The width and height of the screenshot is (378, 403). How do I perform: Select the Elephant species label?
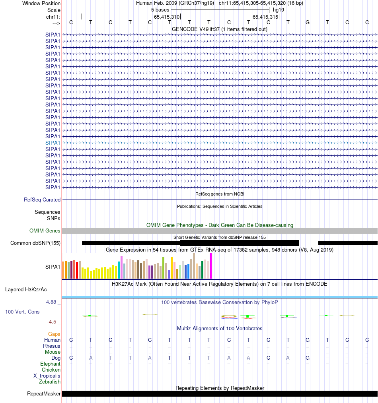[50, 364]
